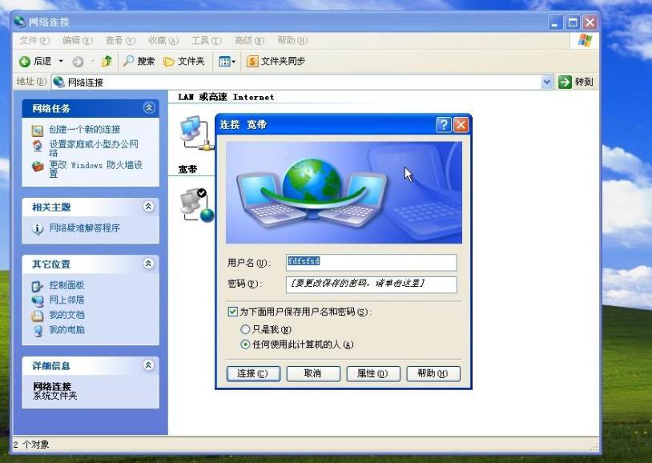The width and height of the screenshot is (652, 463).
Task: Click the globe icon in address bar
Action: click(59, 82)
